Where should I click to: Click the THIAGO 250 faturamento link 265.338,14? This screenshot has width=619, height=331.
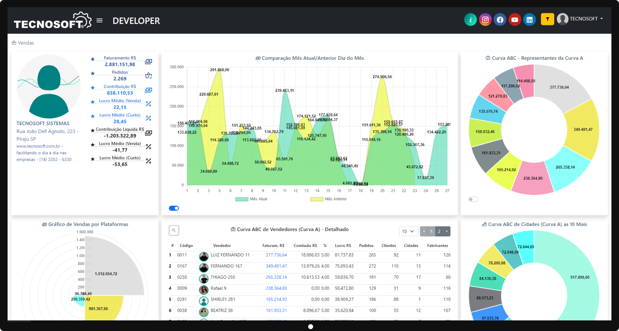point(276,277)
